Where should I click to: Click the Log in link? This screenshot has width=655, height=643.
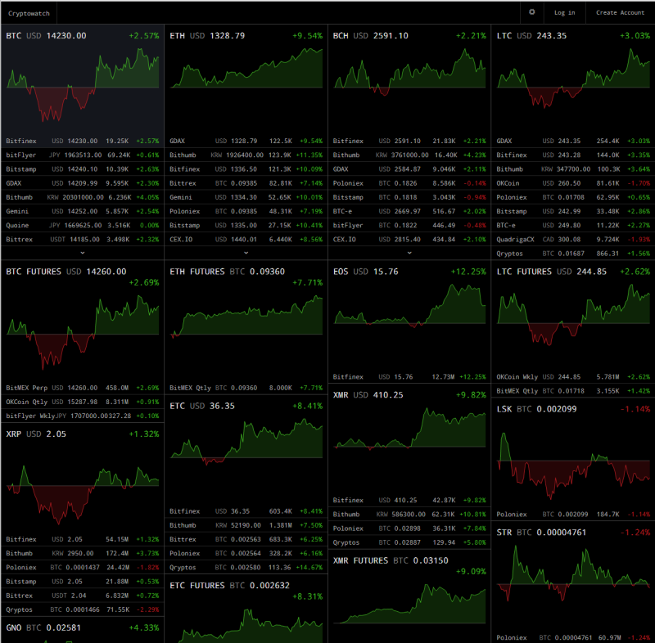click(x=564, y=12)
